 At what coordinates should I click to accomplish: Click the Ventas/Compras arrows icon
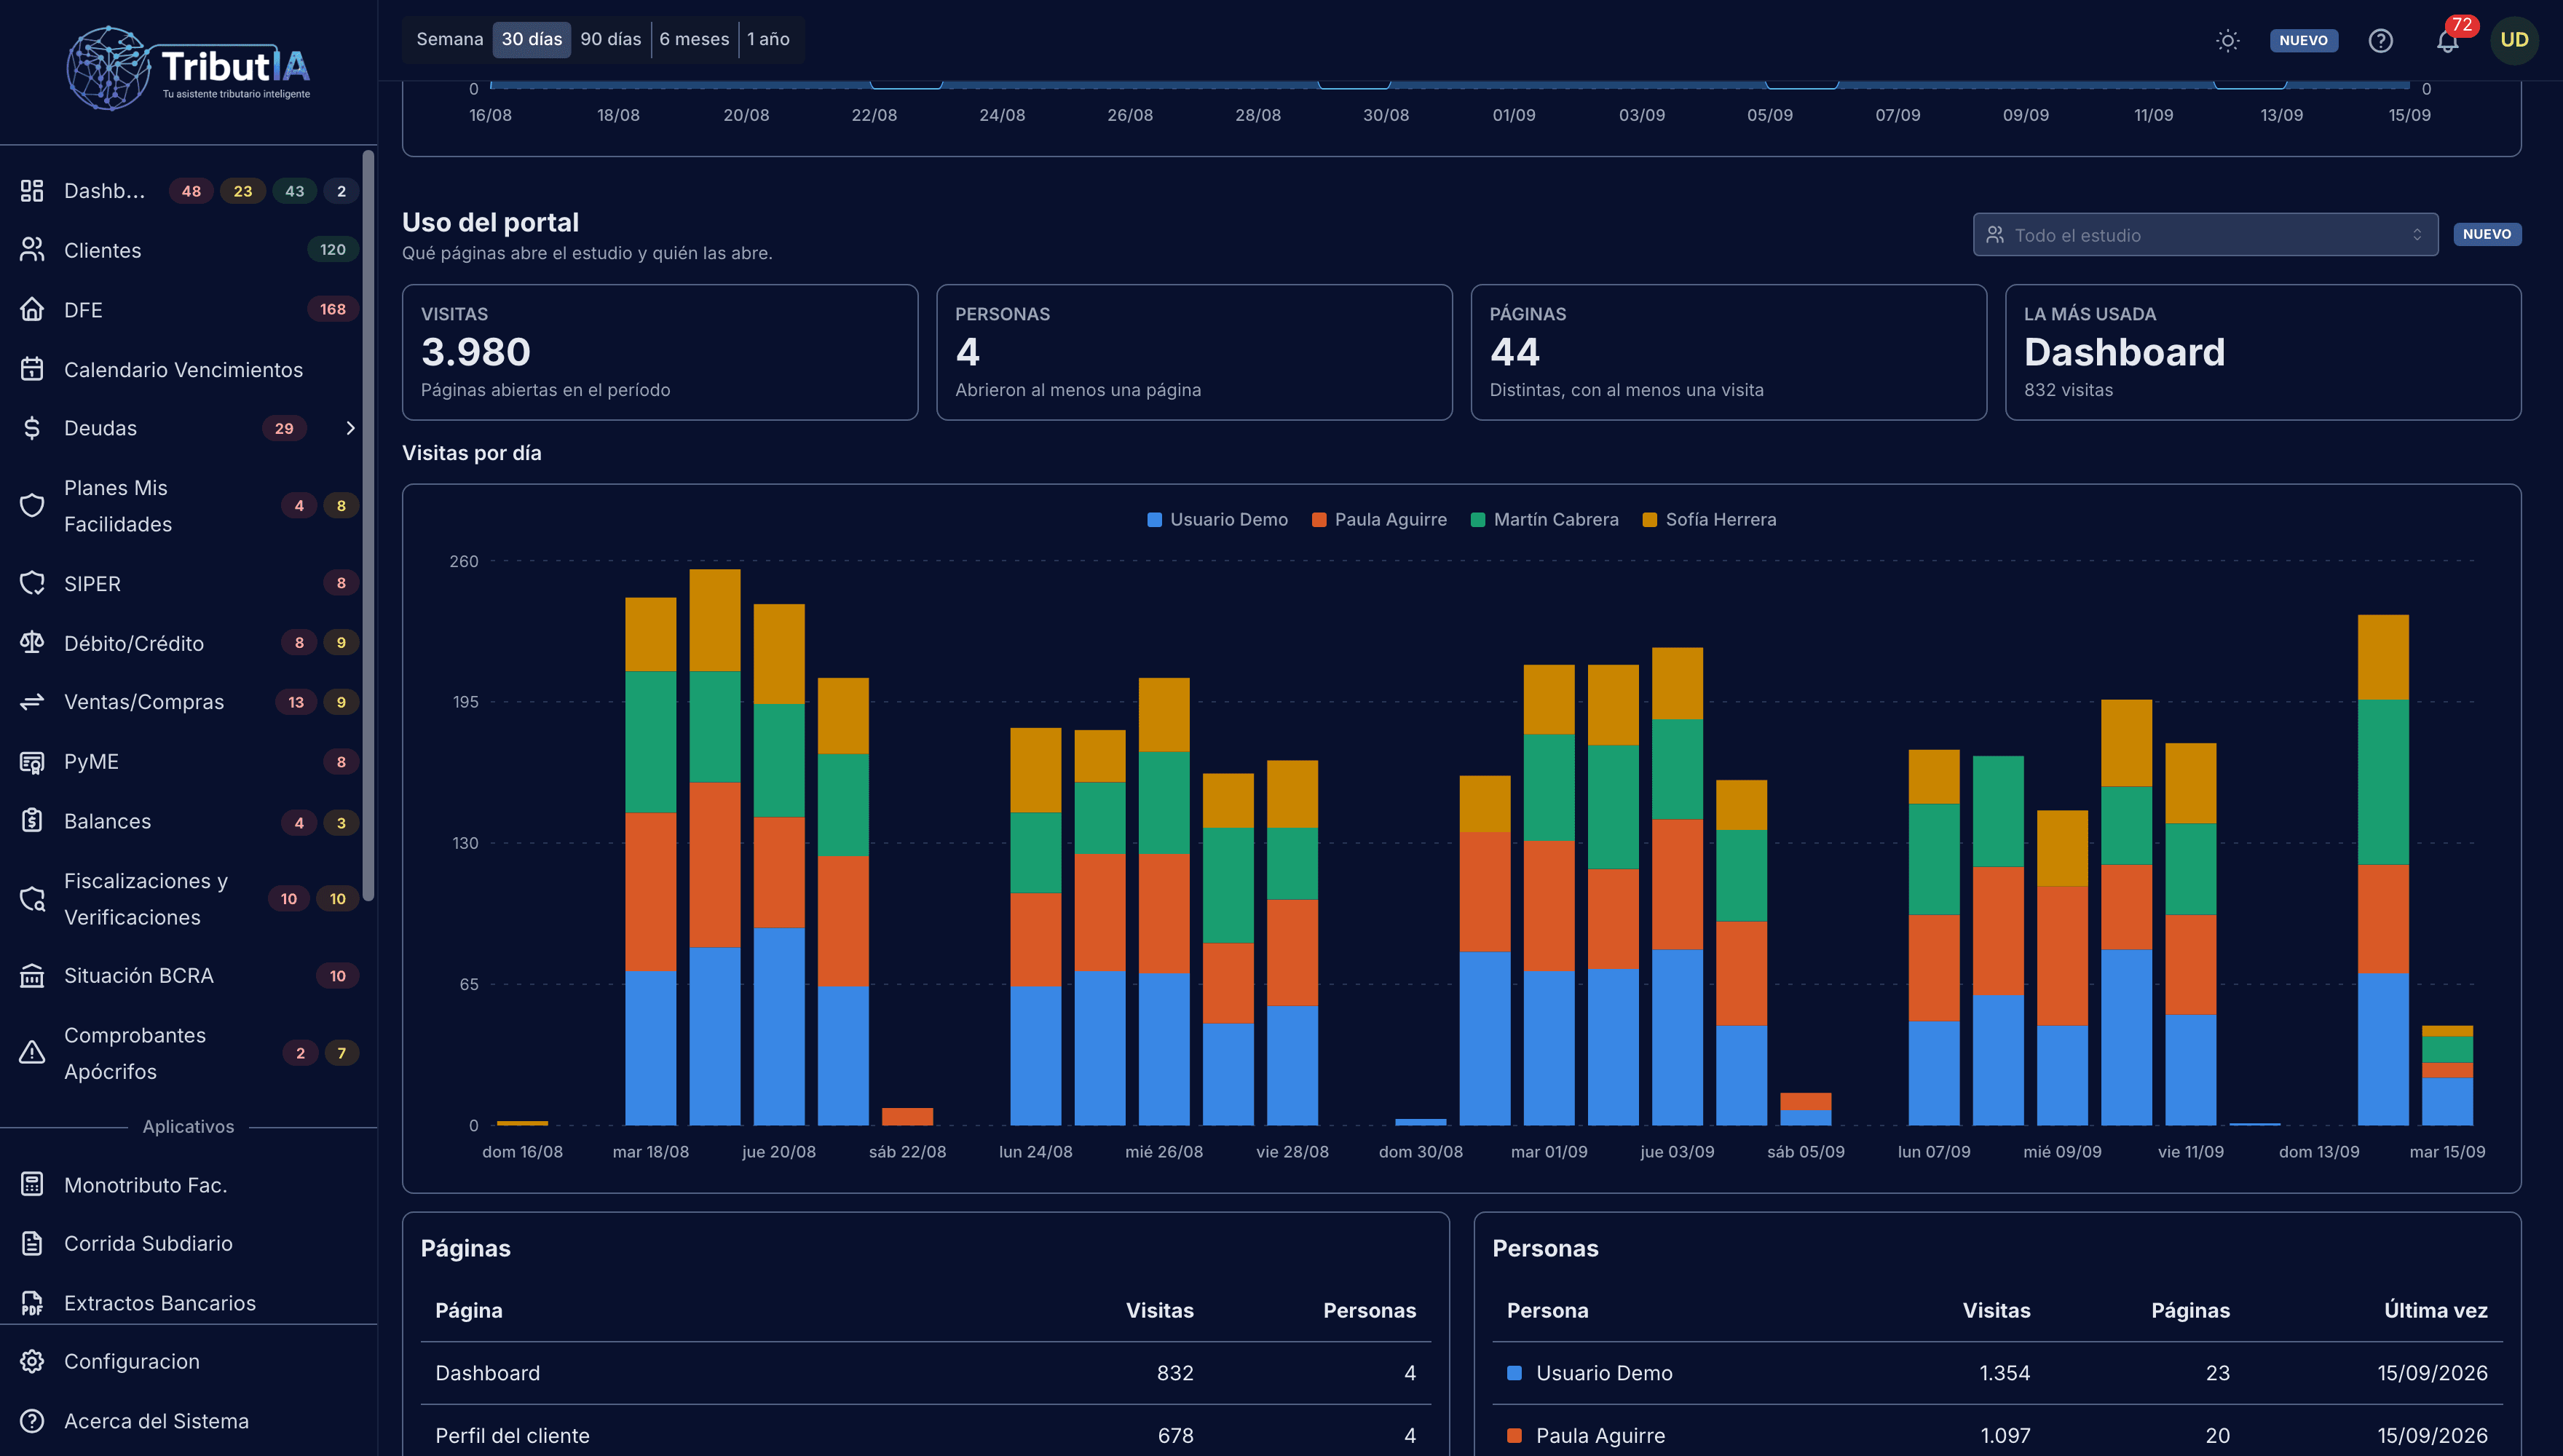tap(32, 702)
